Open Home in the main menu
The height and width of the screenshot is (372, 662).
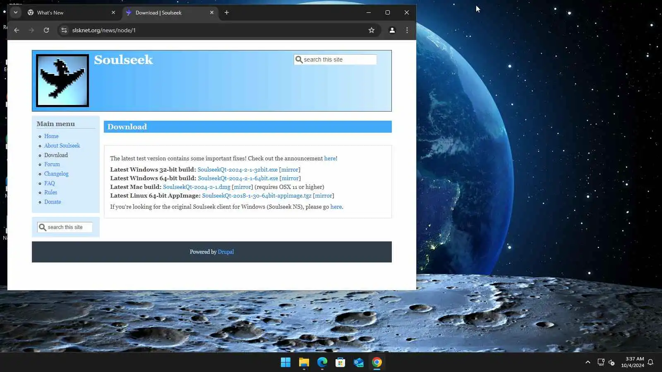point(51,136)
